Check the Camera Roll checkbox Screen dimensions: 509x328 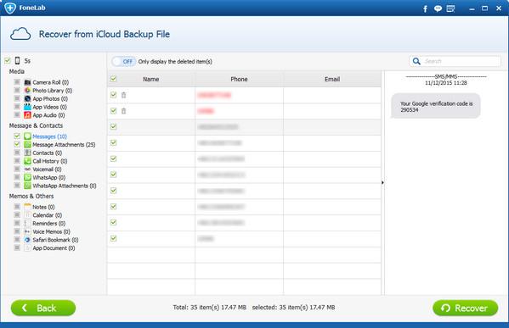pos(17,82)
